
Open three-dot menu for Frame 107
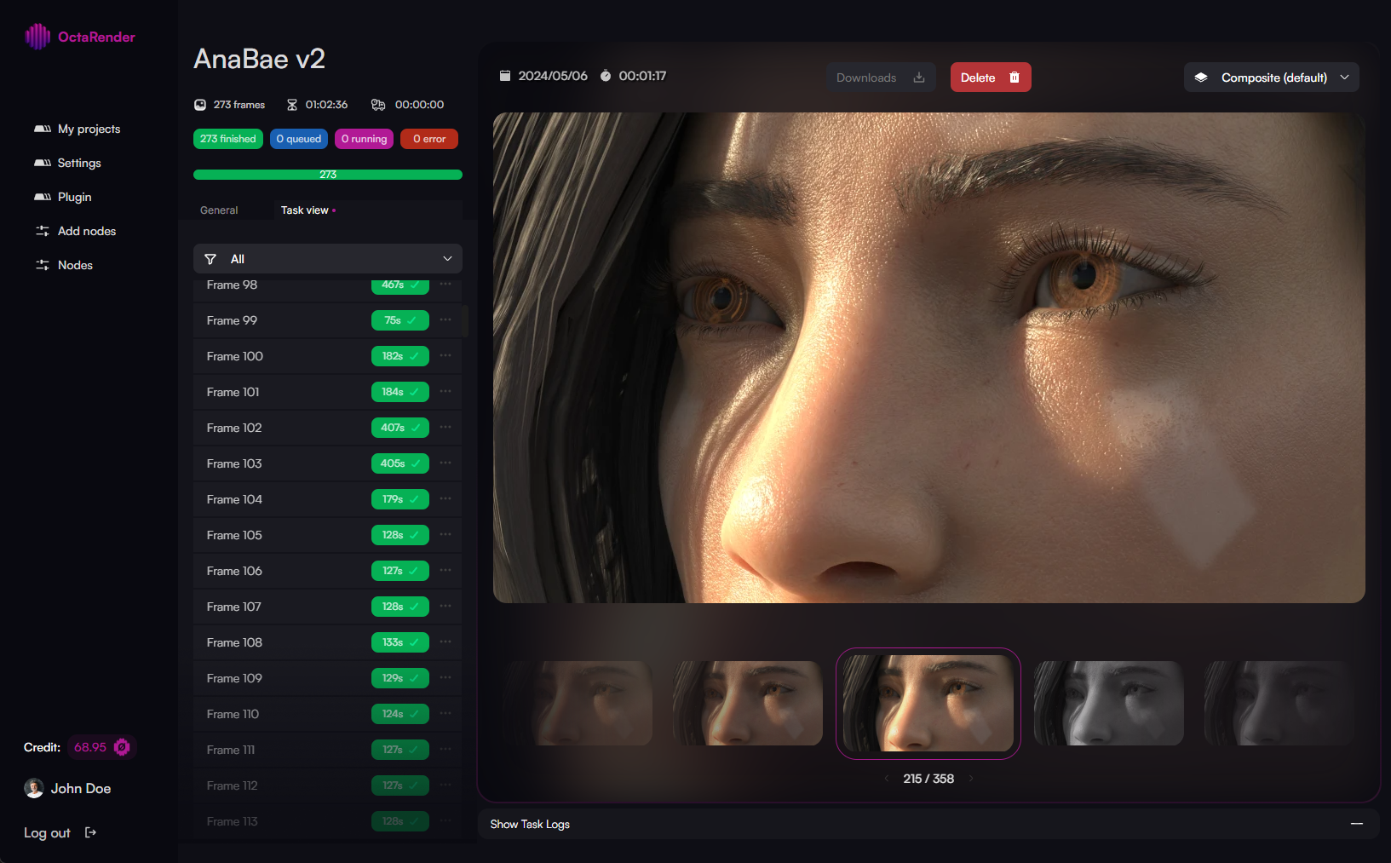point(445,607)
